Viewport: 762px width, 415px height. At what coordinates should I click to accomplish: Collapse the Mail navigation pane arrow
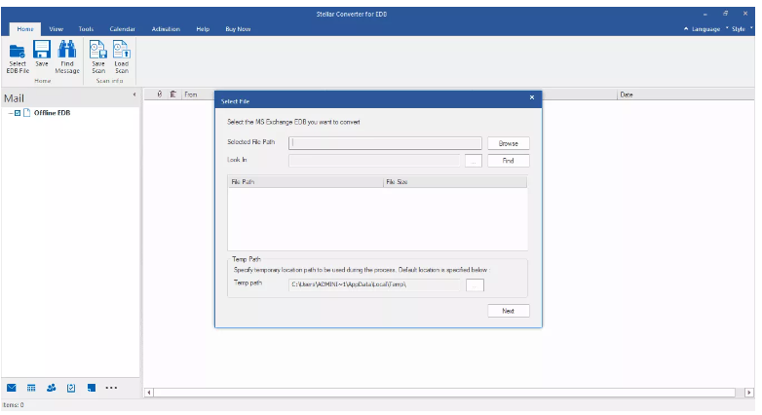(x=134, y=94)
